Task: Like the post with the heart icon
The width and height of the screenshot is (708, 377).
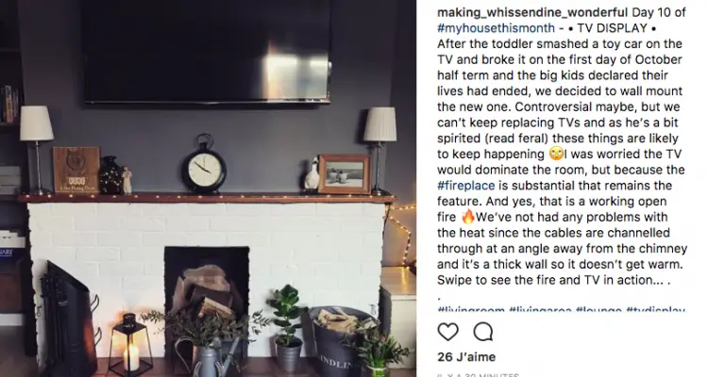Action: 447,332
